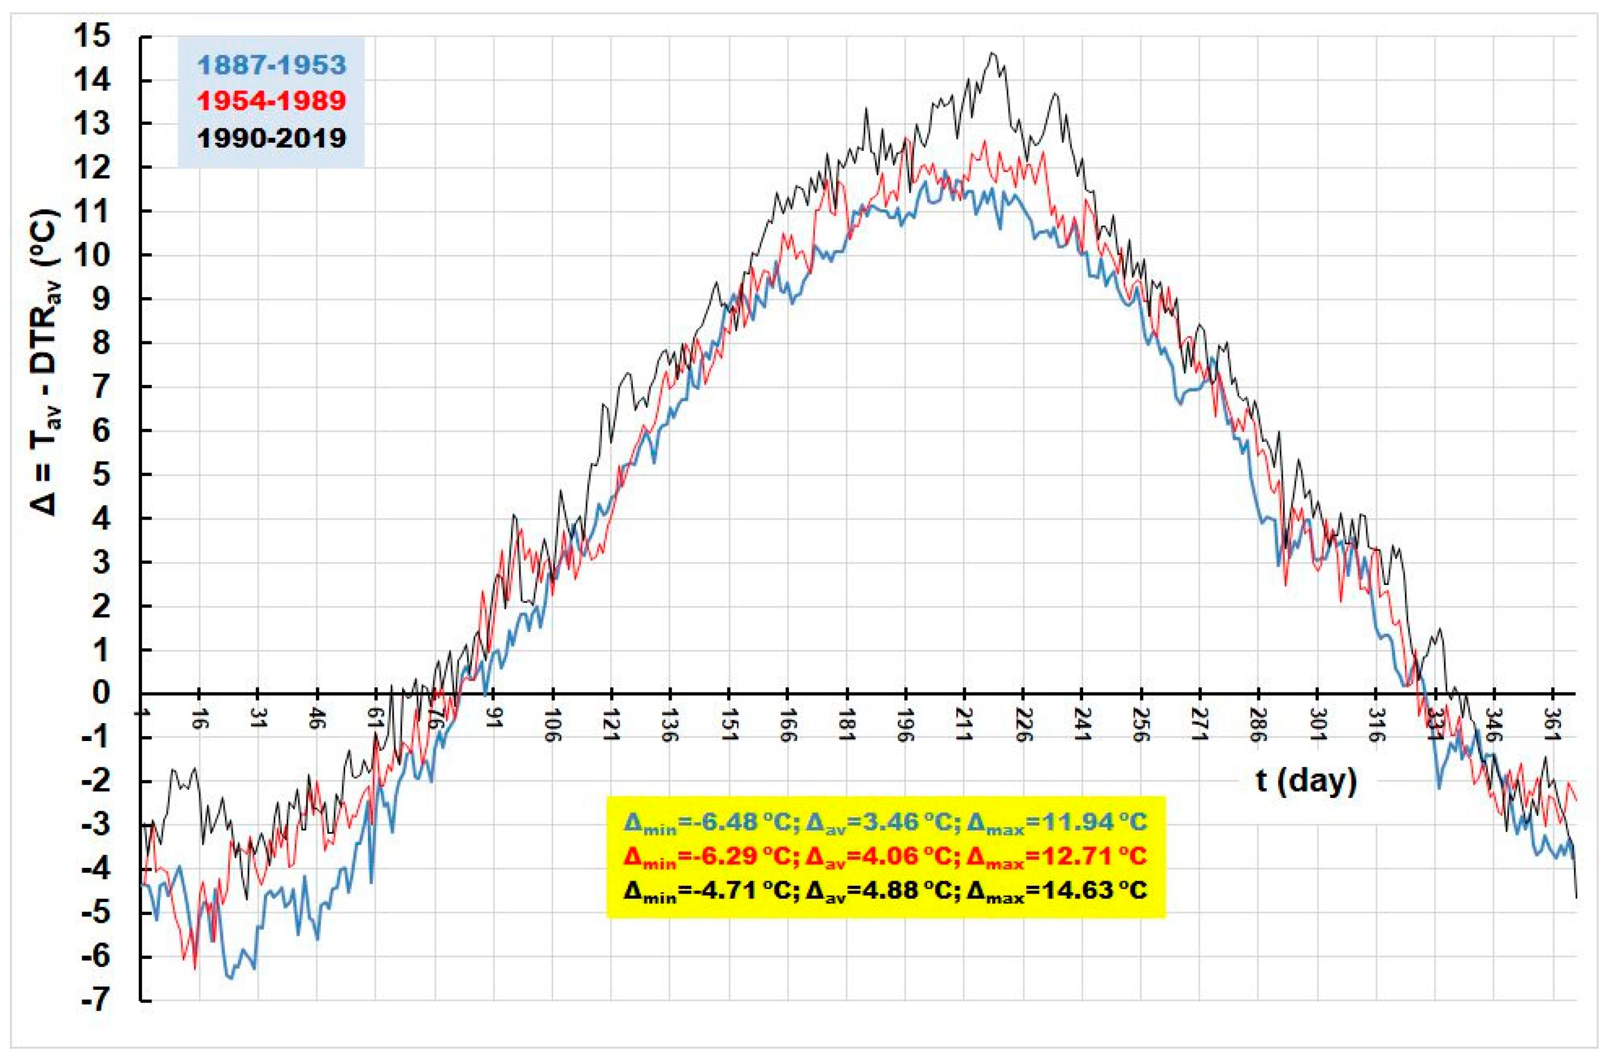The image size is (1614, 1064).
Task: Click the black curve's peak near 14.6
Action: click(992, 53)
